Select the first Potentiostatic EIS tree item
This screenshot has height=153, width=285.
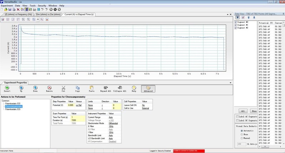[x=13, y=104]
